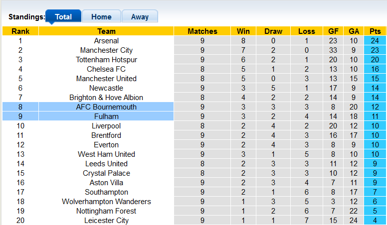The width and height of the screenshot is (387, 225).
Task: Click on Newcastle in standings
Action: [106, 88]
